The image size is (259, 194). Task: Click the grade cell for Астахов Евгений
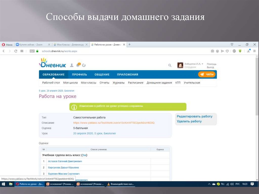160,161
